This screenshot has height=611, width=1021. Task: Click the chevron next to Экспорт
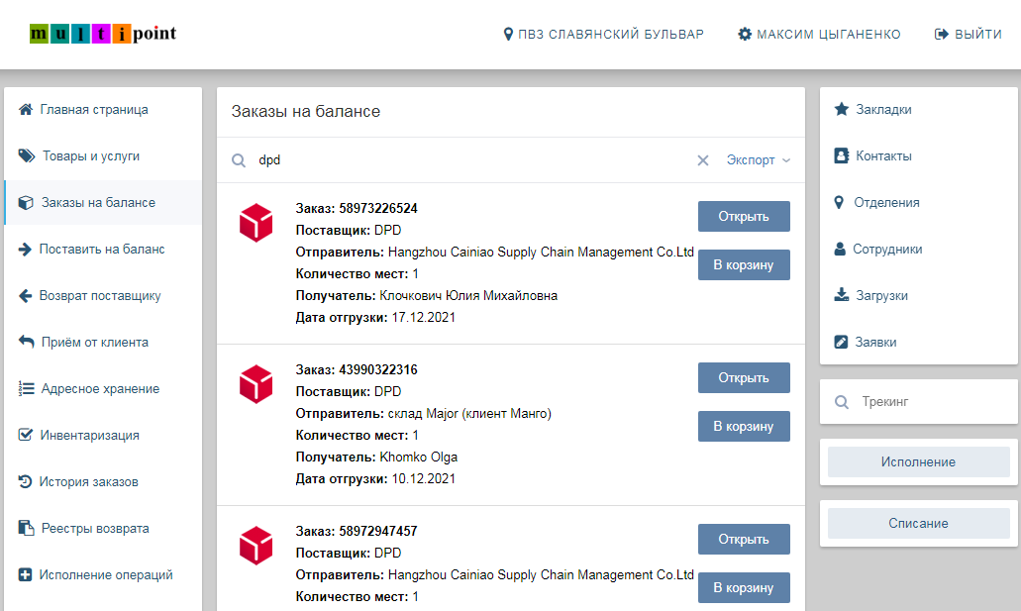point(786,160)
